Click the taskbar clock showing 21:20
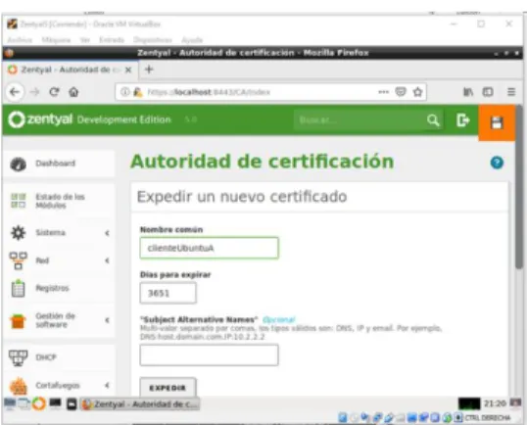This screenshot has width=527, height=425. [495, 403]
